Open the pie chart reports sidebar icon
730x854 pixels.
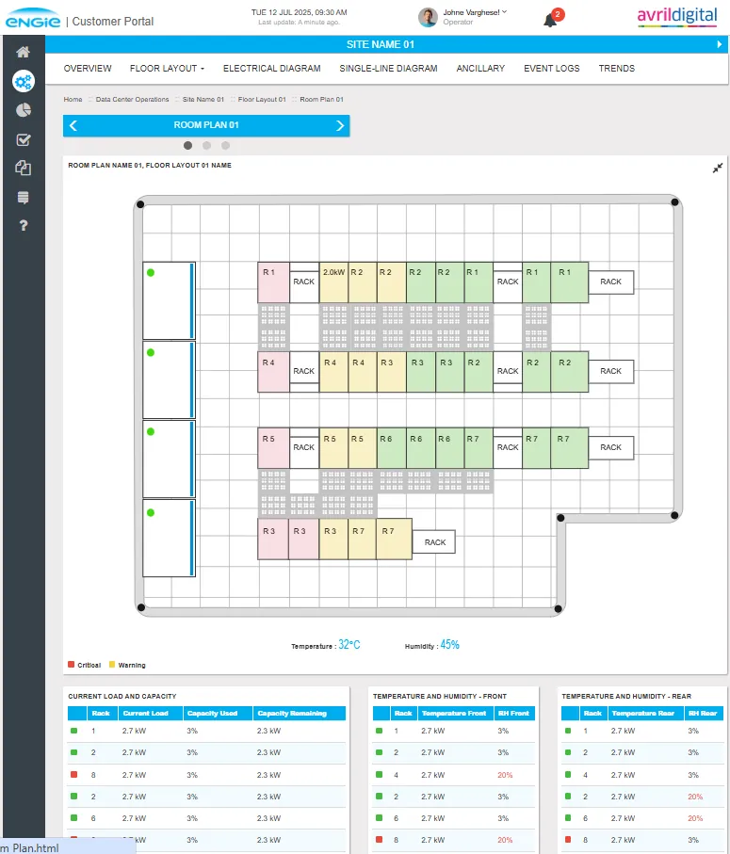click(x=24, y=110)
